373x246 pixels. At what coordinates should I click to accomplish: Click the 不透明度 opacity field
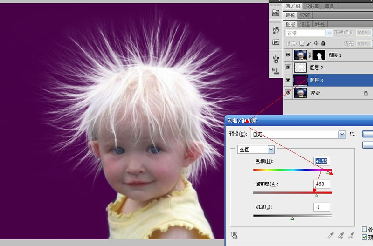pyautogui.click(x=363, y=33)
